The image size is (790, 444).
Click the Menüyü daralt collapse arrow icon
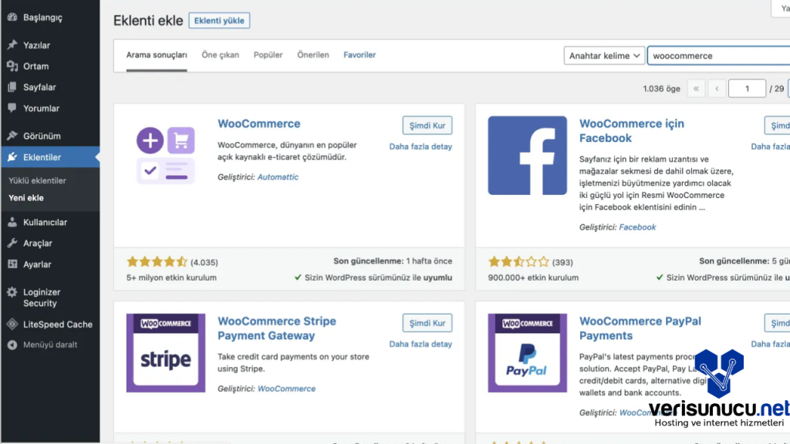pos(12,345)
